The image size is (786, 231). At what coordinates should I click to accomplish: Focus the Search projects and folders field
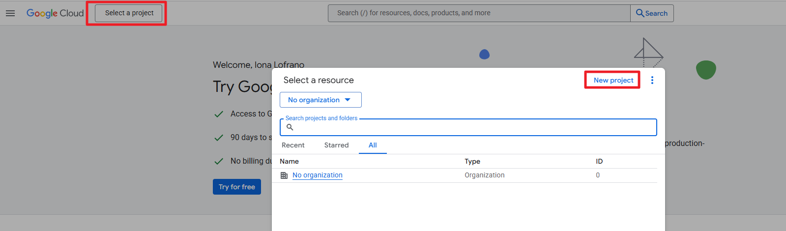click(468, 127)
